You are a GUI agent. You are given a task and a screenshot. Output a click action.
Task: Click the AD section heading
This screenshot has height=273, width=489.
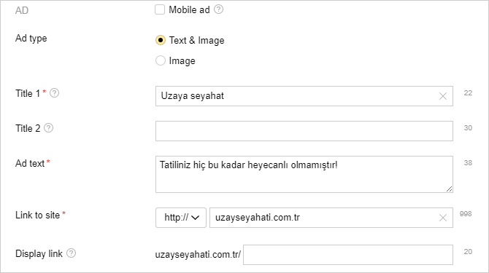tap(22, 10)
